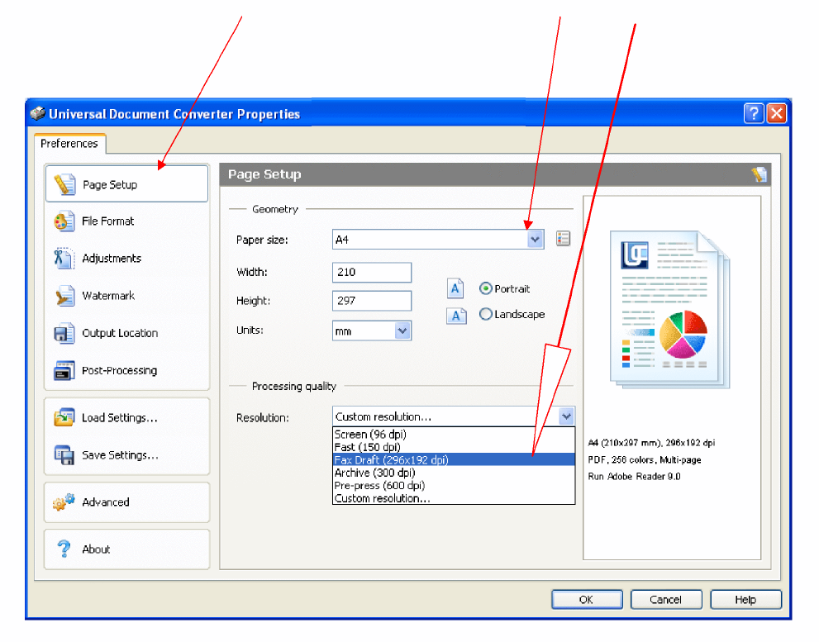Open the Page Setup section icon
This screenshot has width=819, height=642.
coord(64,184)
